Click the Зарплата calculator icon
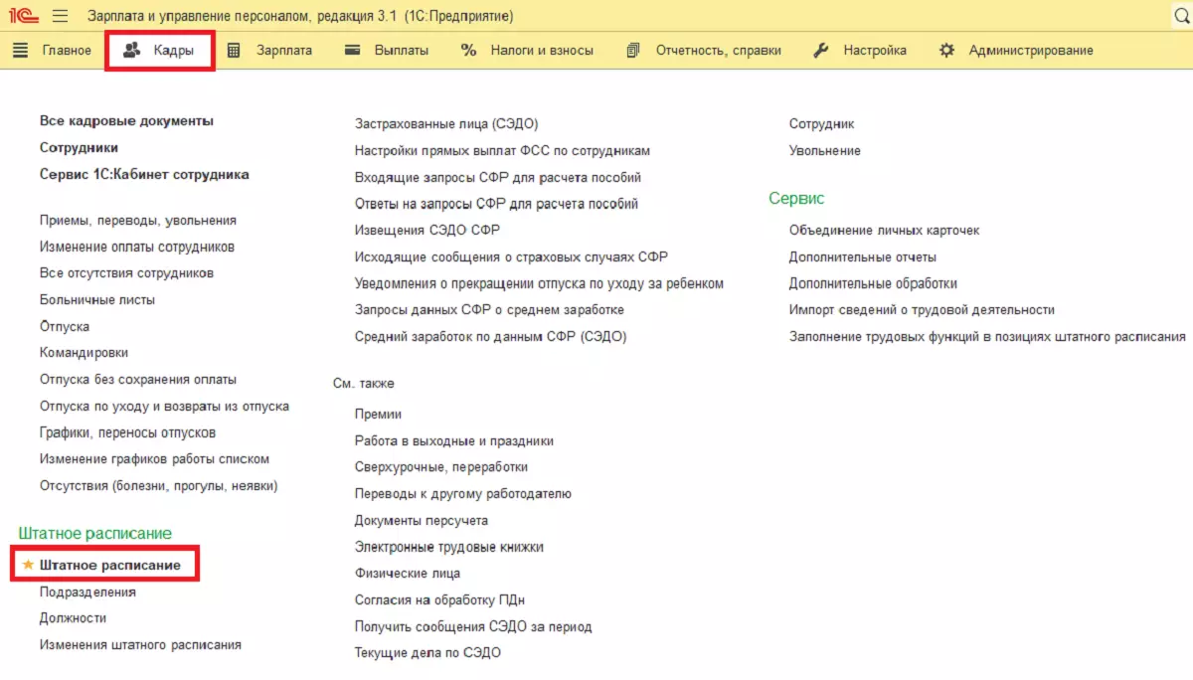 (x=234, y=50)
